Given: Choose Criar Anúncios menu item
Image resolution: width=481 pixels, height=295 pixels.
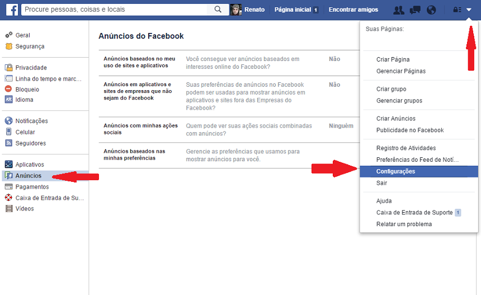Looking at the screenshot, I should (x=396, y=119).
